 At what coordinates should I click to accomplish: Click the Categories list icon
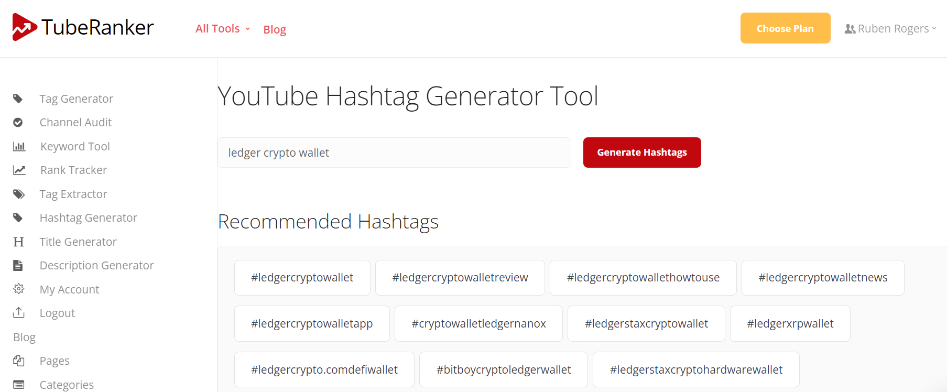tap(19, 385)
